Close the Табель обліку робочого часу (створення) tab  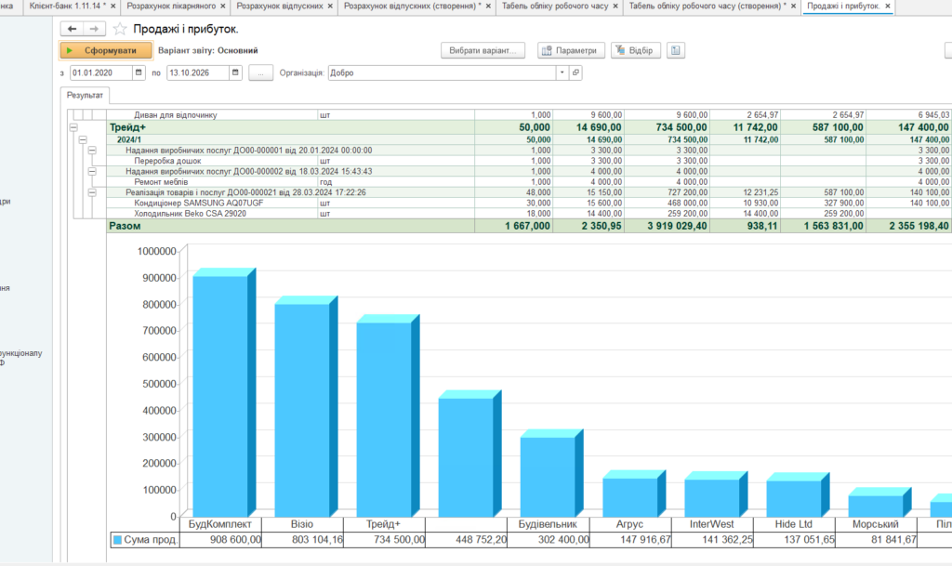coord(793,7)
